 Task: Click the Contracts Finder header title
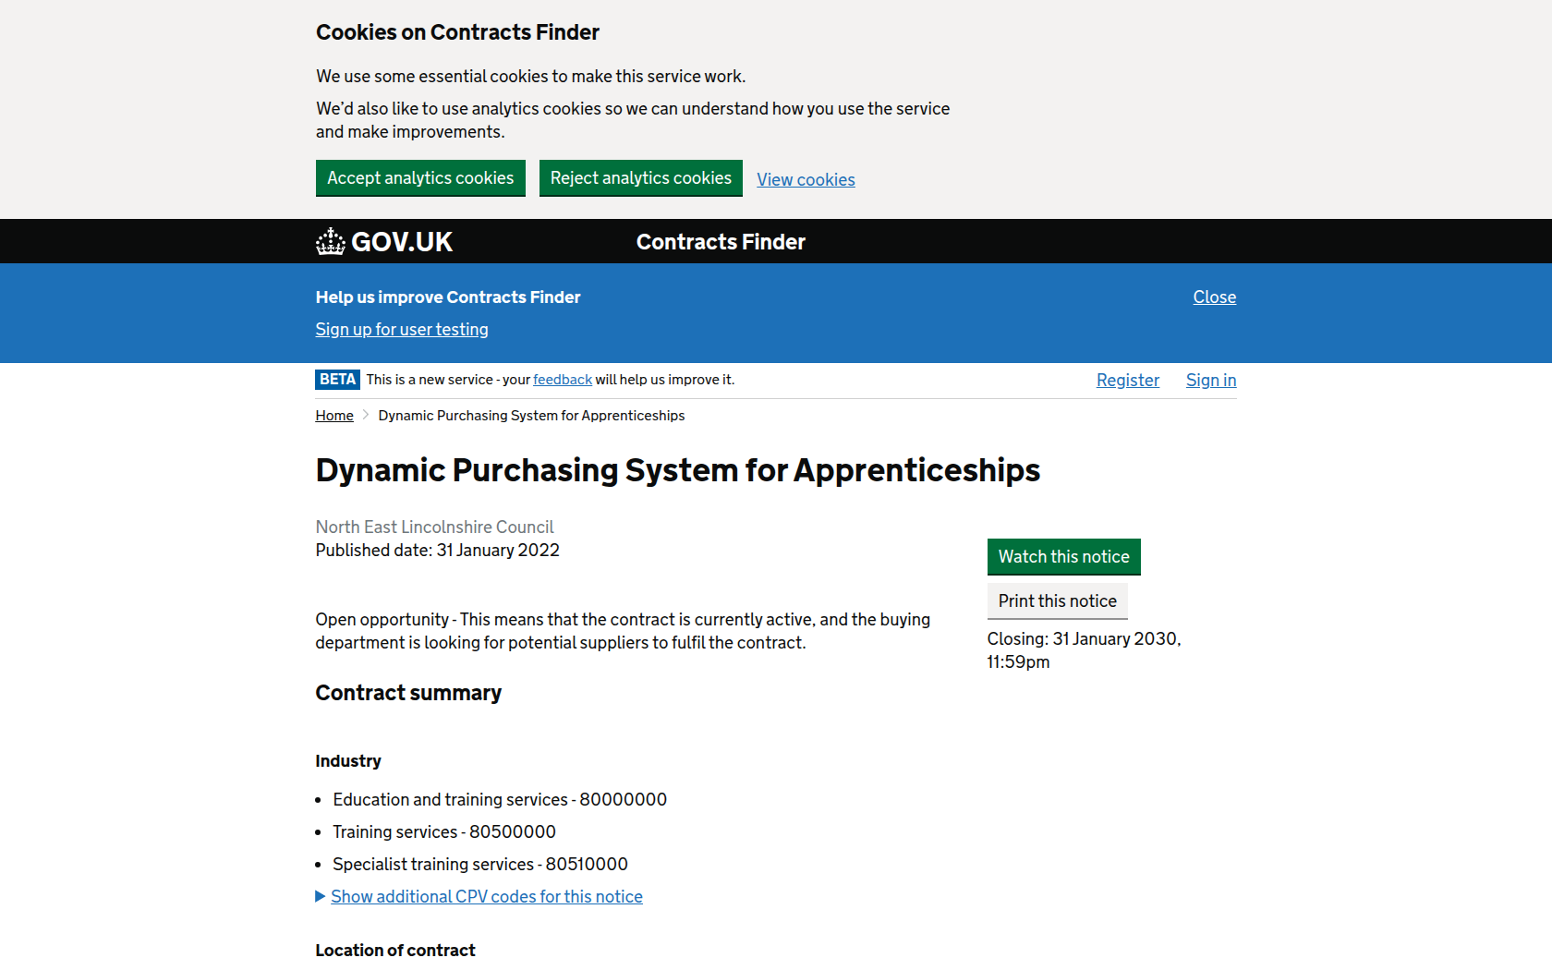[721, 242]
